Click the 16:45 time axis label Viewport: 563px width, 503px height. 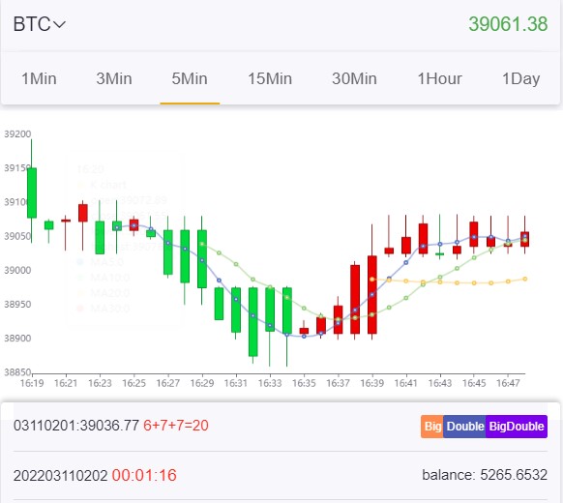click(x=474, y=383)
